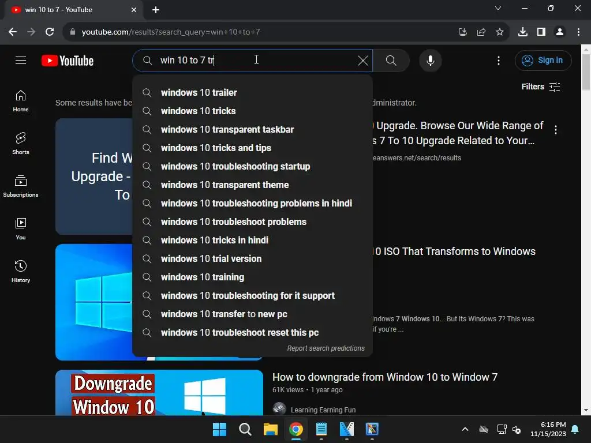The width and height of the screenshot is (591, 443).
Task: Click the Sign in button
Action: (543, 60)
